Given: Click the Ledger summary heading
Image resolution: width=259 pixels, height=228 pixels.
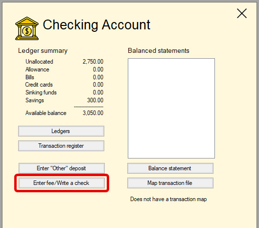Looking at the screenshot, I should (43, 51).
